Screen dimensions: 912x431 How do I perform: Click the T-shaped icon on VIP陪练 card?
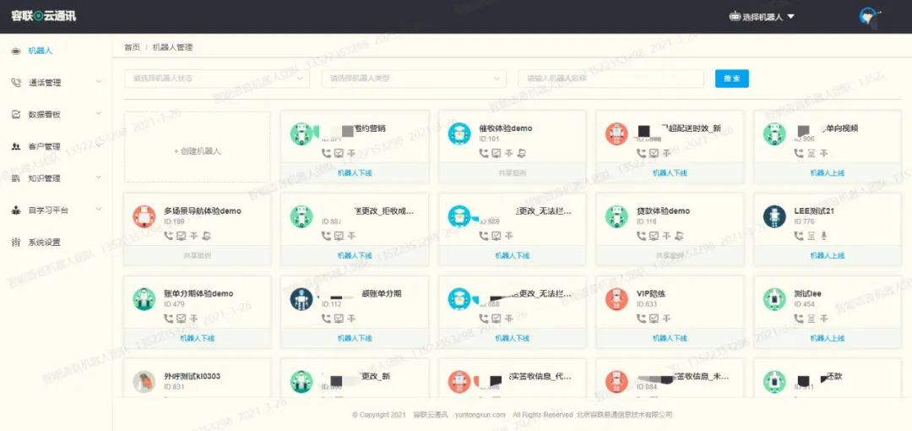tap(666, 319)
